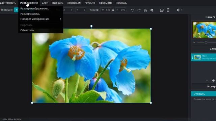The height and width of the screenshot is (121, 216).
Task: Click the H height field showing 399
Action: click(121, 10)
